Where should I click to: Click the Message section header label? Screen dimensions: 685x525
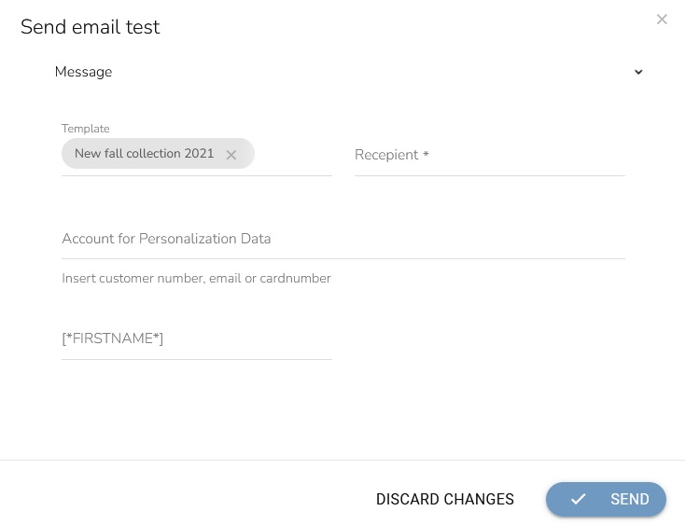83,72
